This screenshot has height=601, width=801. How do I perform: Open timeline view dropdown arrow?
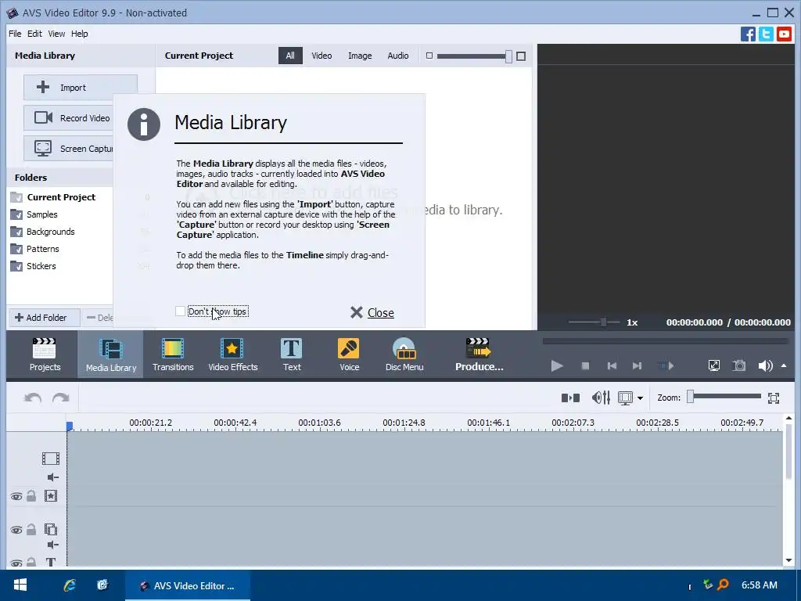point(640,398)
